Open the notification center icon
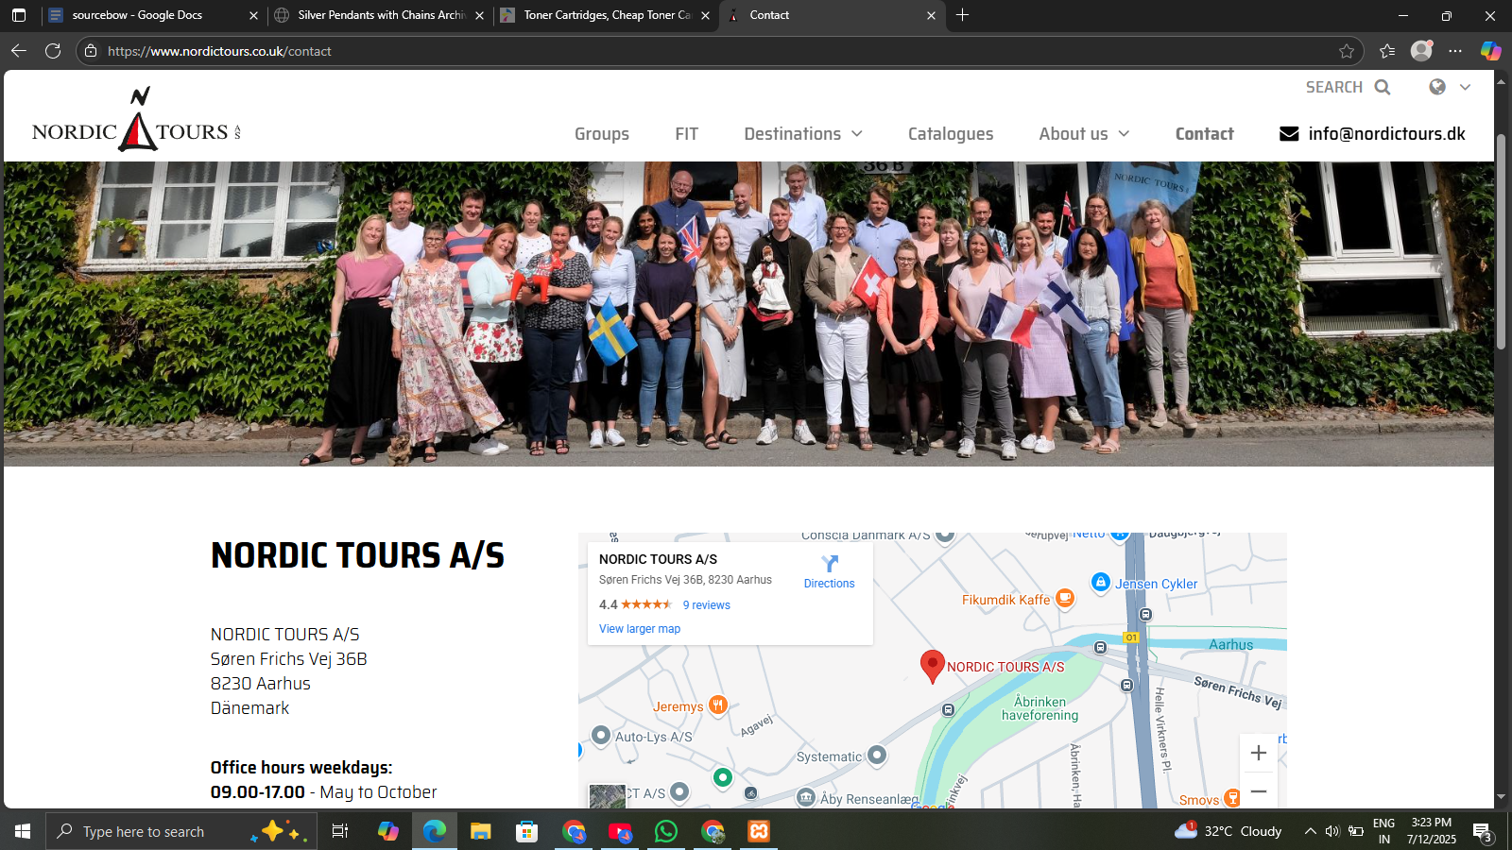The width and height of the screenshot is (1512, 850). pos(1483,831)
